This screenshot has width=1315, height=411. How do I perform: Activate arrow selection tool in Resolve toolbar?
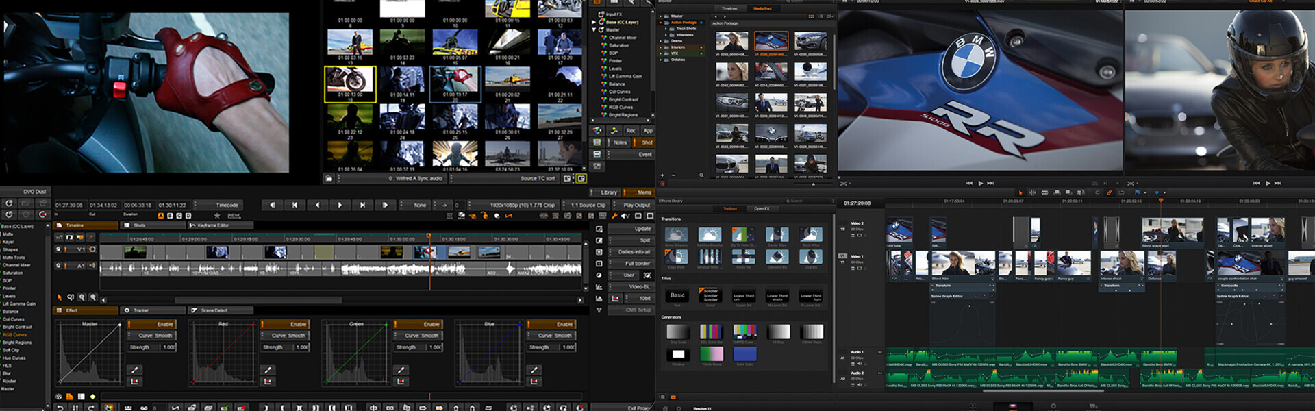[1020, 192]
